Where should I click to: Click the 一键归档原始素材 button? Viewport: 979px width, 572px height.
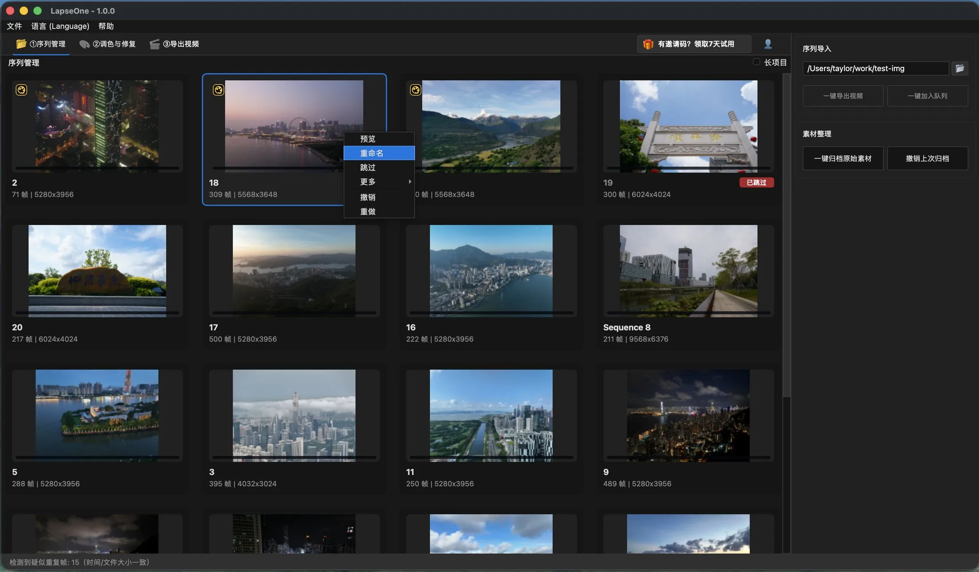pos(843,158)
